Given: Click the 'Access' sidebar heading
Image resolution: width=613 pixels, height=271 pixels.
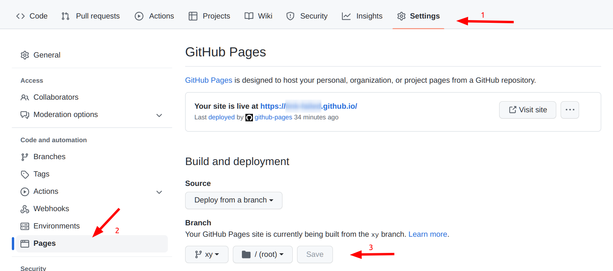Looking at the screenshot, I should coord(32,81).
